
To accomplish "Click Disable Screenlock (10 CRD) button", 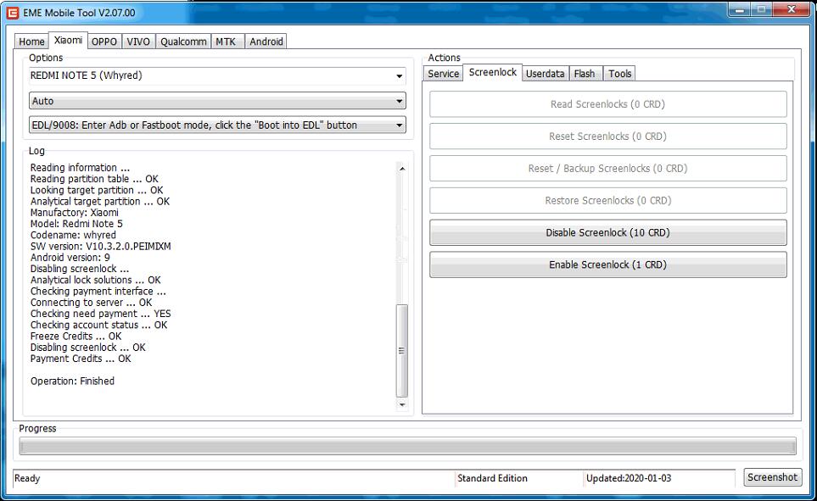I will [x=608, y=233].
